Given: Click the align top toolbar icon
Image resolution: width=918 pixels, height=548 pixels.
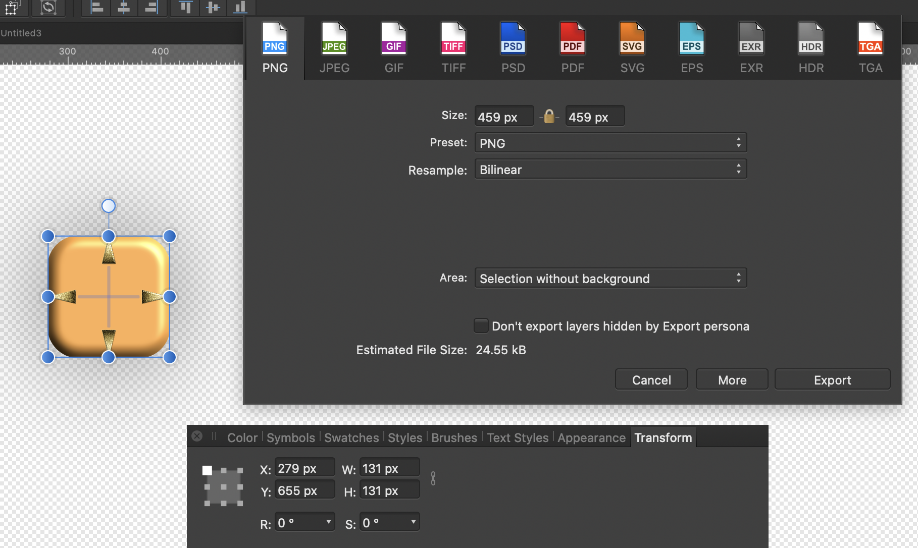Looking at the screenshot, I should click(x=185, y=7).
